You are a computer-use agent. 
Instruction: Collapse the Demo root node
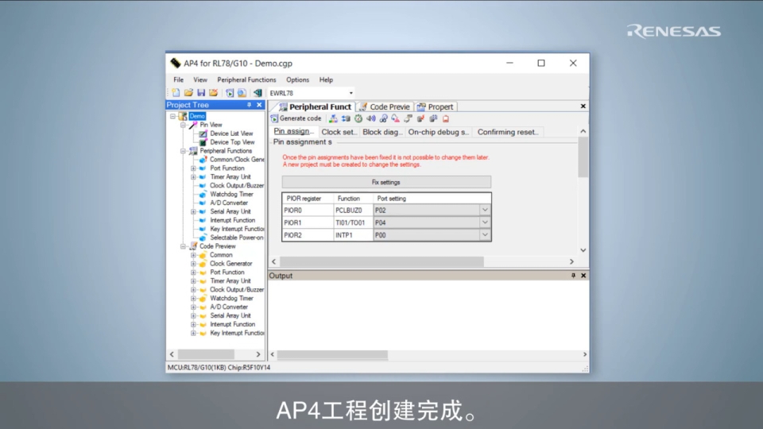coord(172,116)
